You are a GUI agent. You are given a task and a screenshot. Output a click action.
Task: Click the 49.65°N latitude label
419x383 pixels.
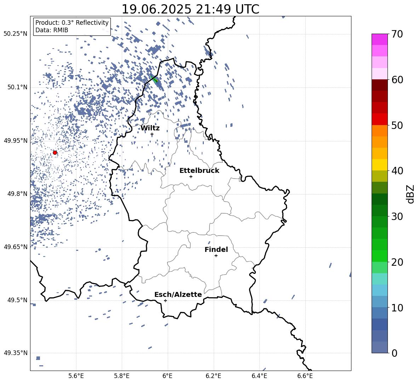point(16,247)
